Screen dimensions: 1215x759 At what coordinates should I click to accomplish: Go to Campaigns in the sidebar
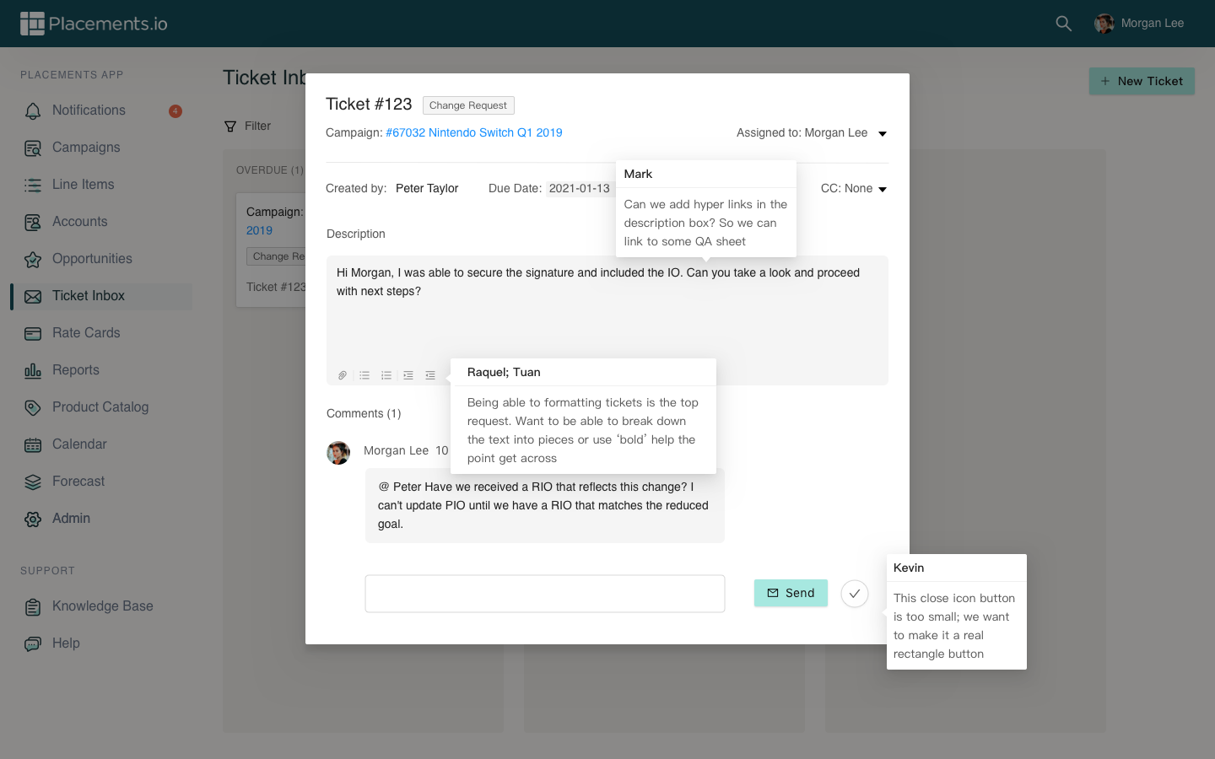pyautogui.click(x=86, y=148)
